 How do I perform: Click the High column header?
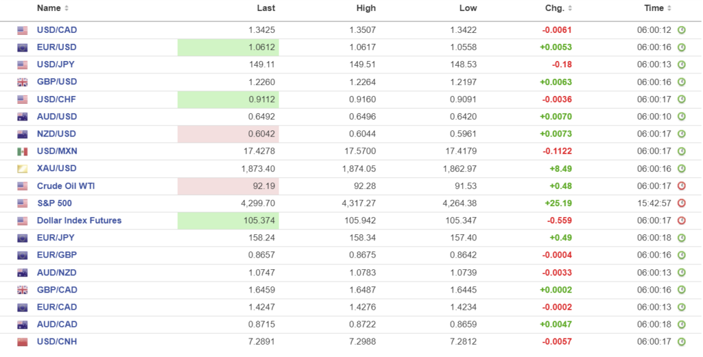tap(366, 8)
